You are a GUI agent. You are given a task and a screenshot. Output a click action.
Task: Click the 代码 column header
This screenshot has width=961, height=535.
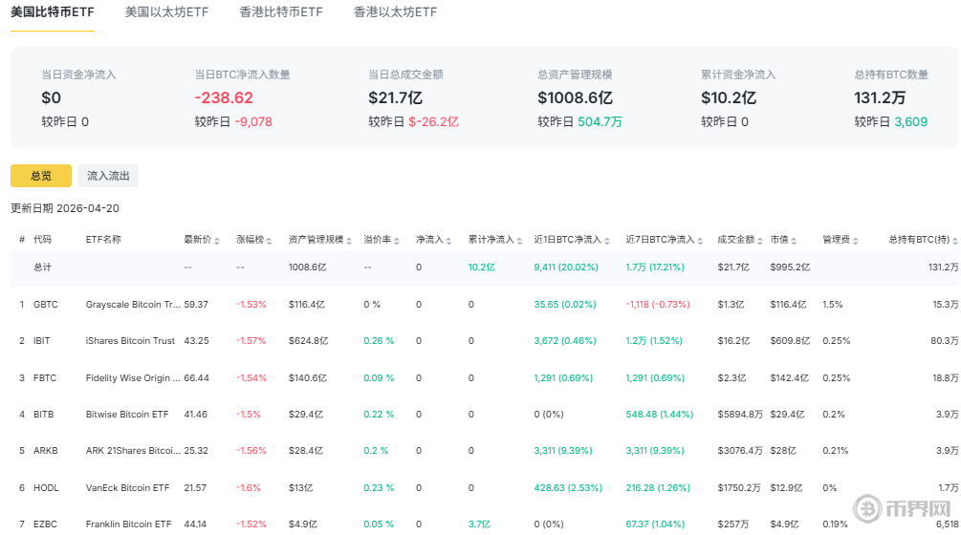42,240
